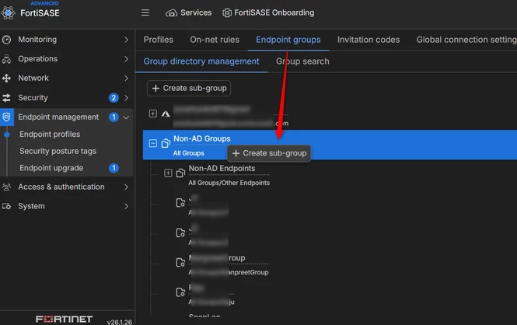Viewport: 517px width, 325px height.
Task: Click the Services cloud icon
Action: 171,13
